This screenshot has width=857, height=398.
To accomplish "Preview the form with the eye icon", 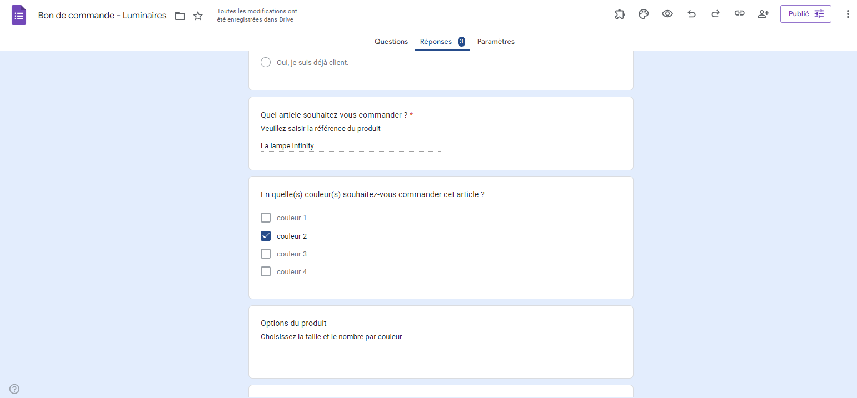I will [x=667, y=14].
